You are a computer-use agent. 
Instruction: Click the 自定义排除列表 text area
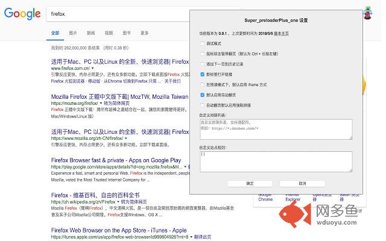tap(276, 130)
